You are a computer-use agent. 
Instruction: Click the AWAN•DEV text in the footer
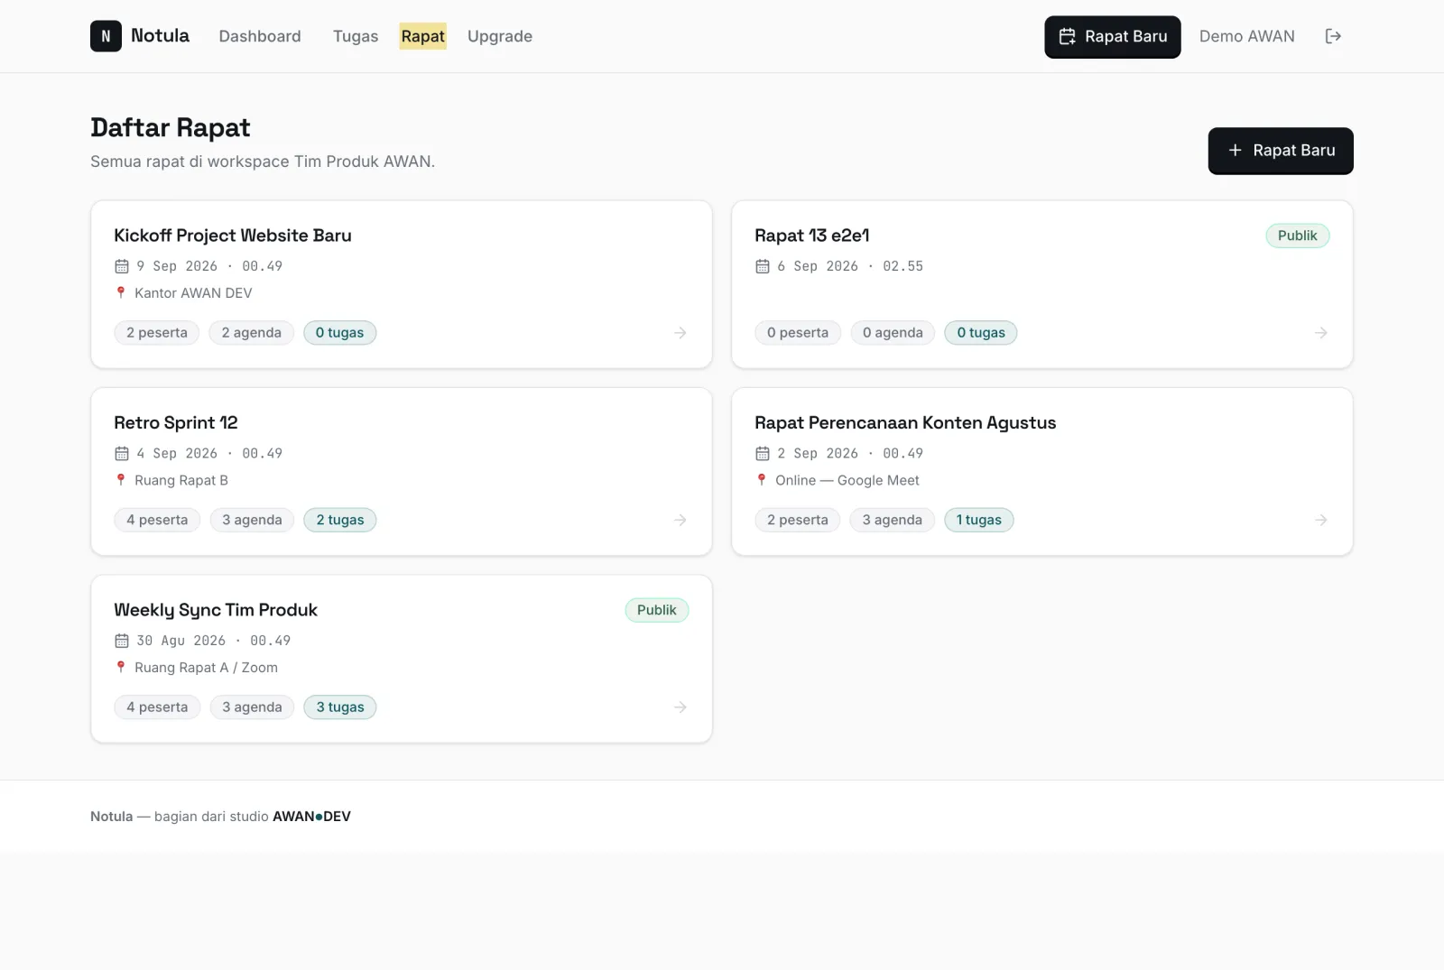(311, 817)
